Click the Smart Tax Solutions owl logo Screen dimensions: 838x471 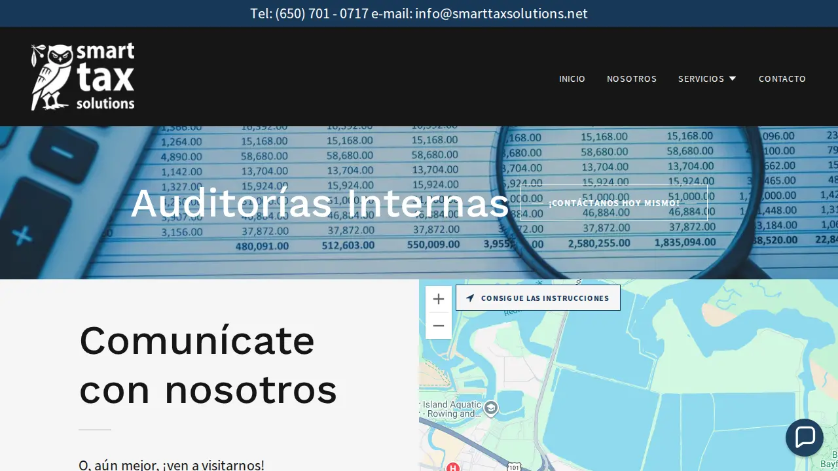(x=83, y=77)
